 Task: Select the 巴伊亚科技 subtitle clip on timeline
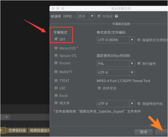[x=17, y=130]
